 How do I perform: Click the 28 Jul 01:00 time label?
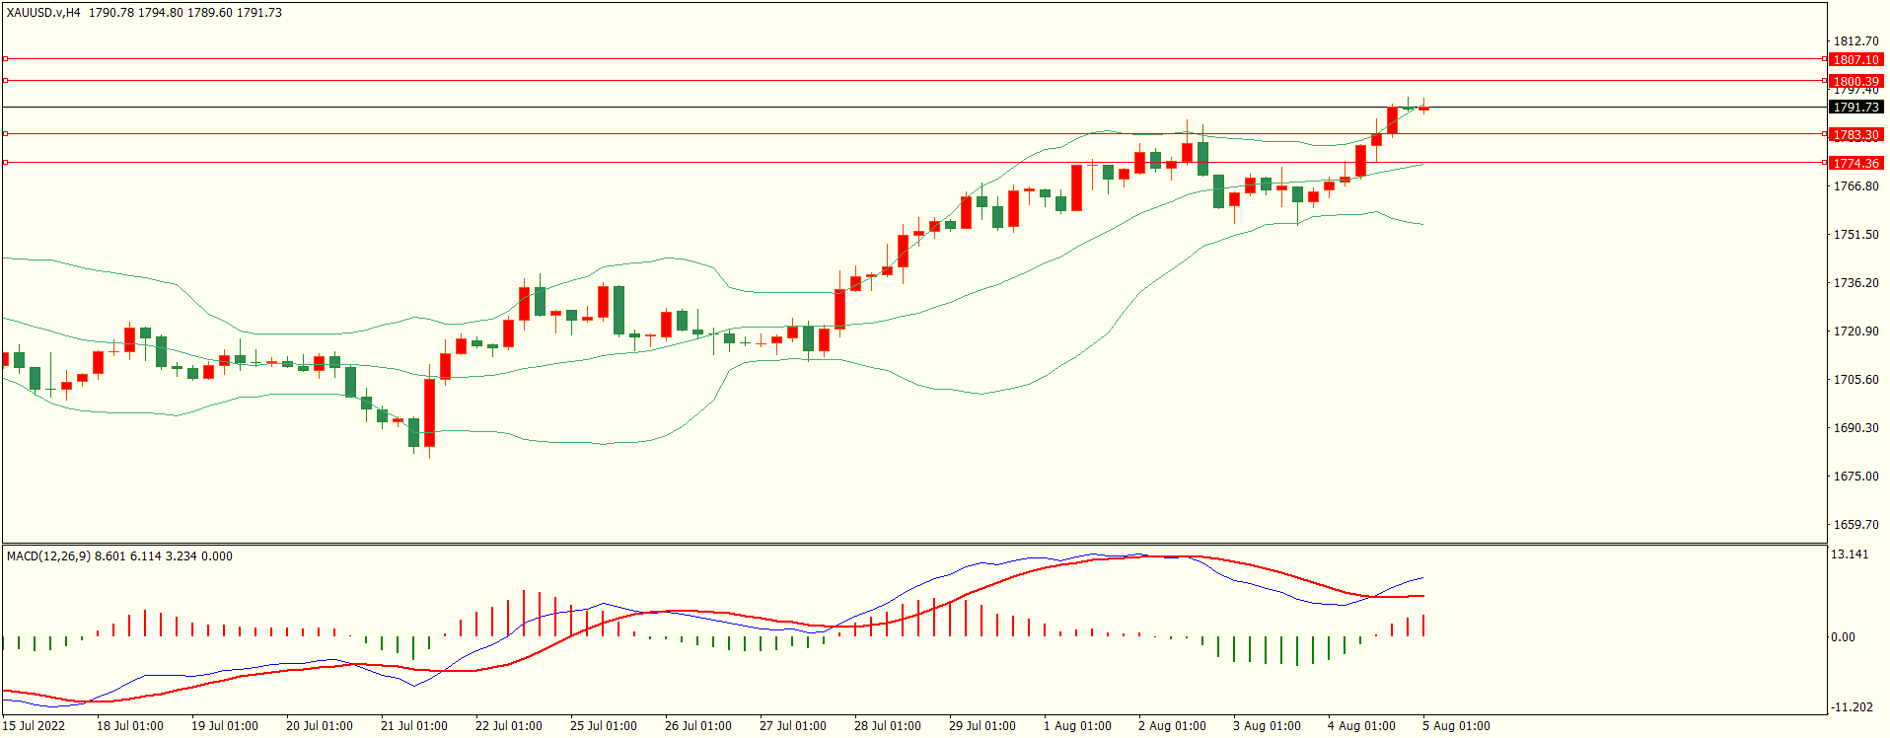click(x=888, y=726)
